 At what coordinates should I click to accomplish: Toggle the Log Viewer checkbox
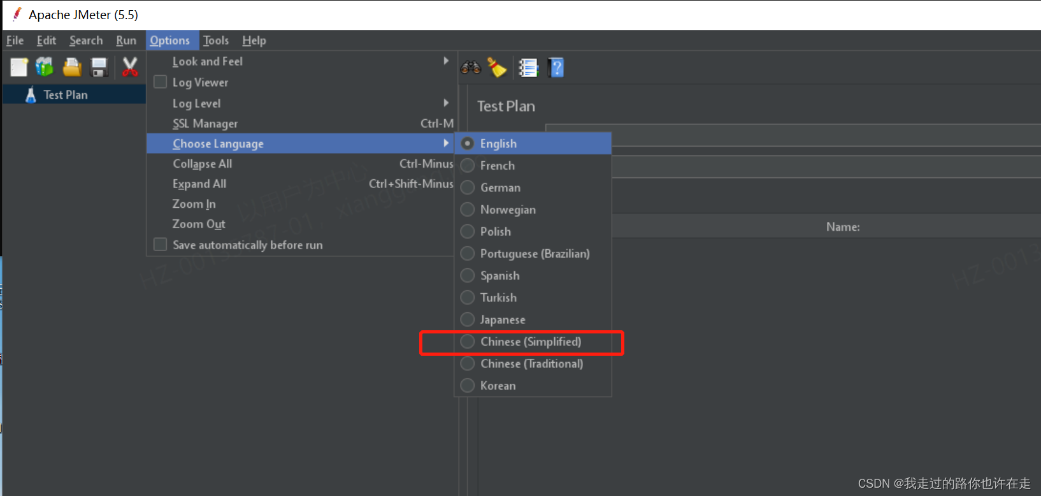pos(161,82)
